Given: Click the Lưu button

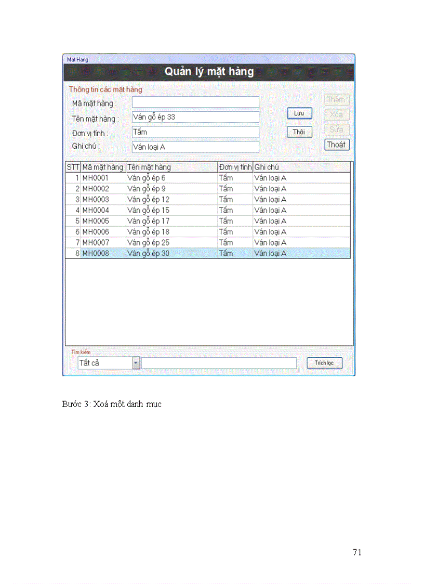Looking at the screenshot, I should point(299,113).
